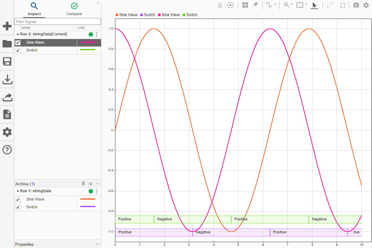Open the help question mark icon
Viewport: 372px width, 248px height.
[7, 150]
